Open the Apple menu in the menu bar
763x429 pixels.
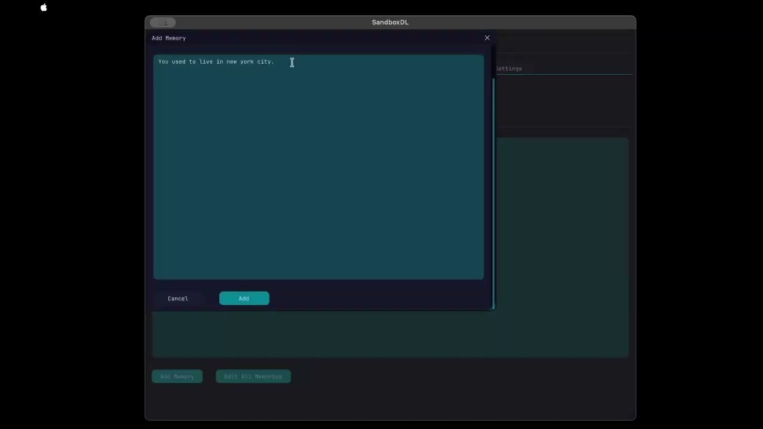point(44,8)
